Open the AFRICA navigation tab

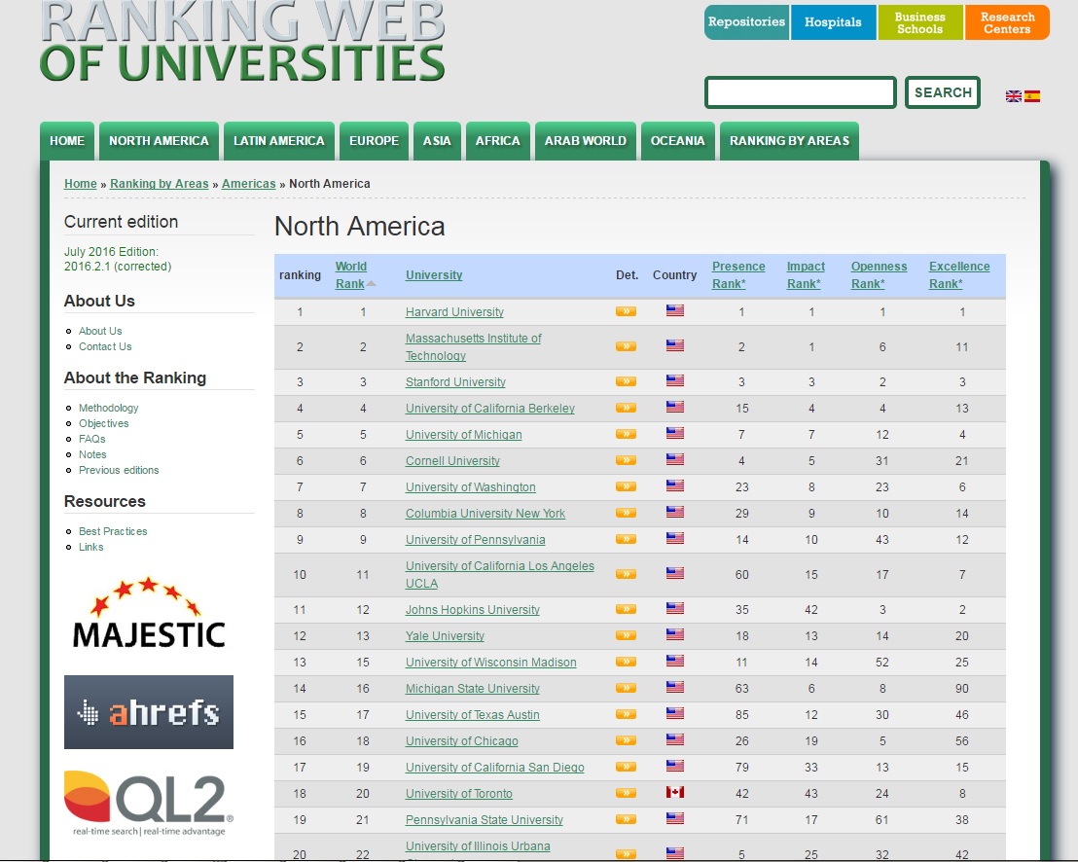click(498, 141)
